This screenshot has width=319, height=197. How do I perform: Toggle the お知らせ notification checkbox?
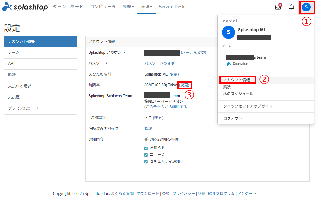(146, 148)
